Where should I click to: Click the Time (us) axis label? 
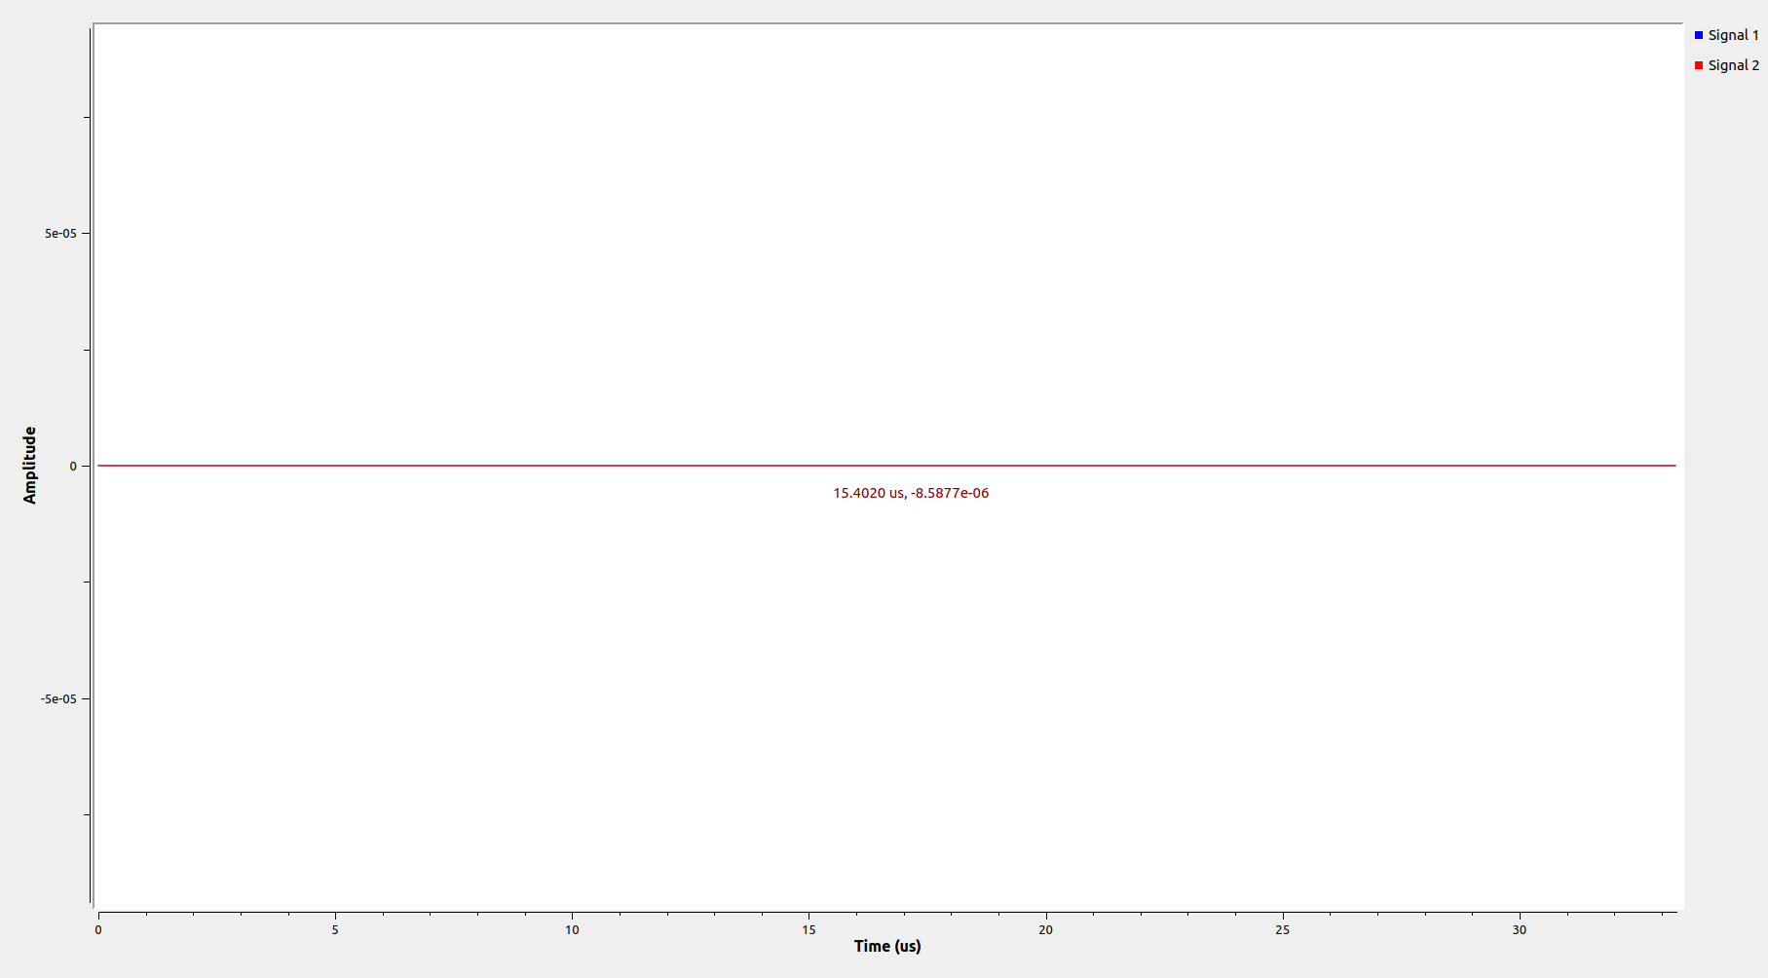887,946
